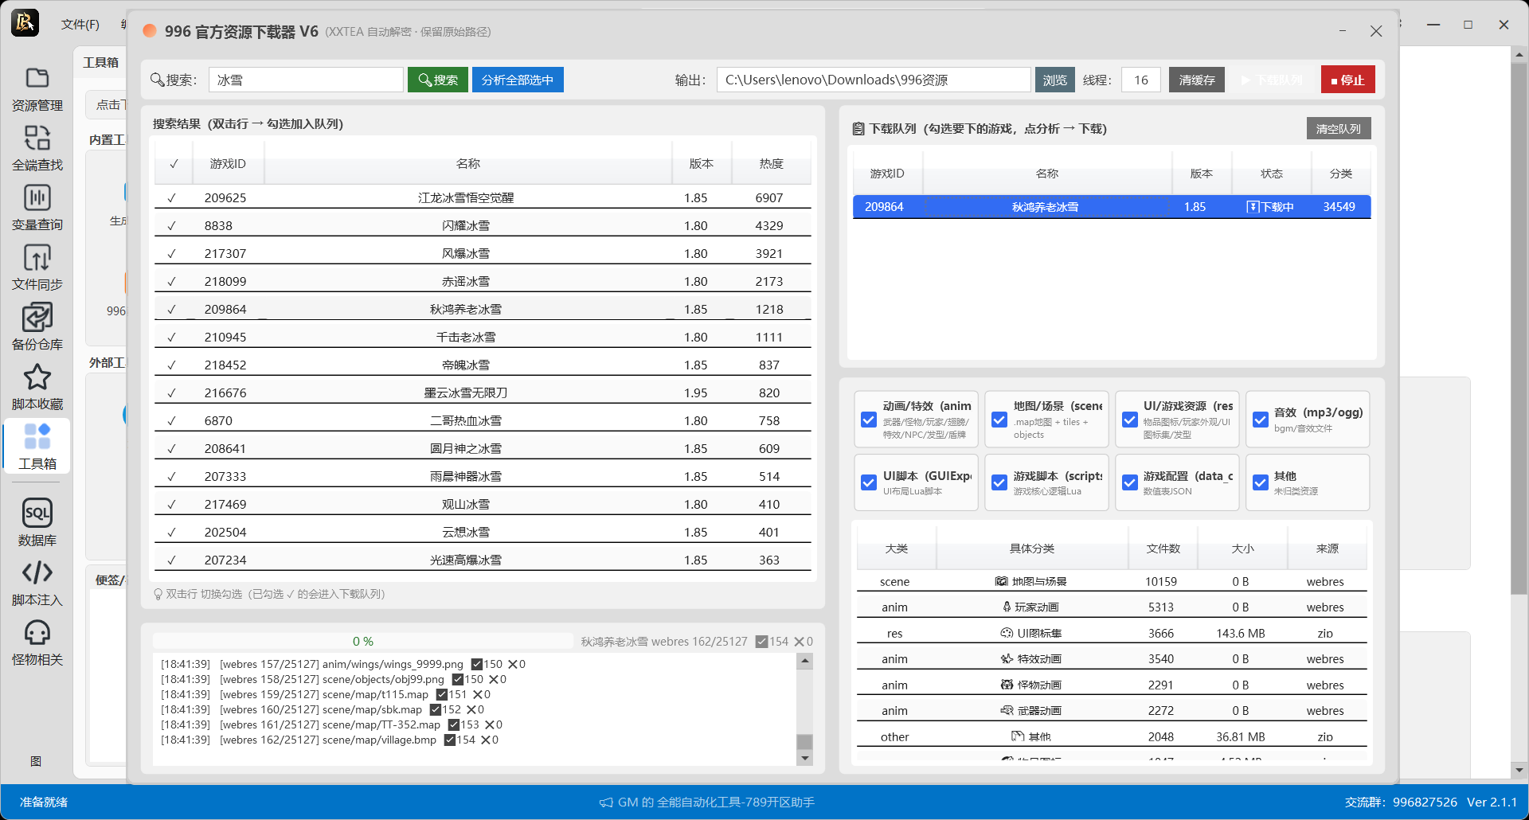The image size is (1529, 820).
Task: Toggle 游戏脚本 (scripts) category checkbox
Action: pos(999,482)
